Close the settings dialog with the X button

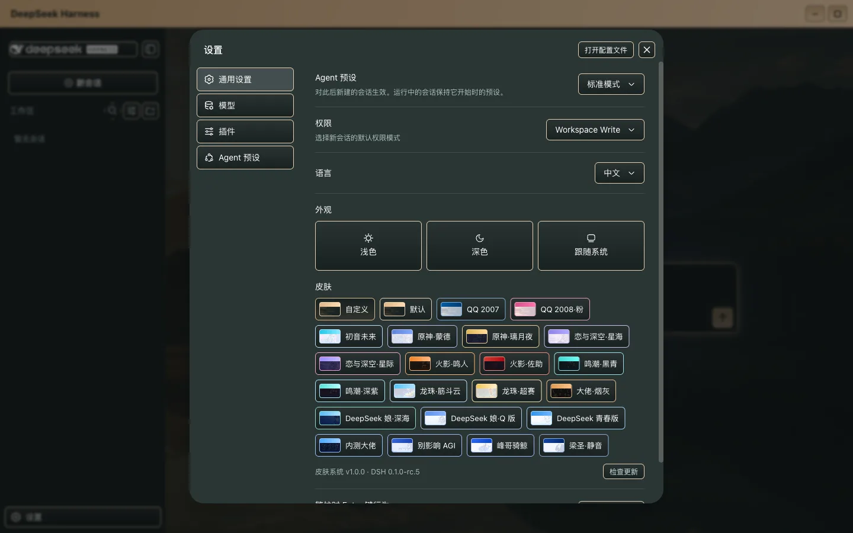pyautogui.click(x=647, y=50)
